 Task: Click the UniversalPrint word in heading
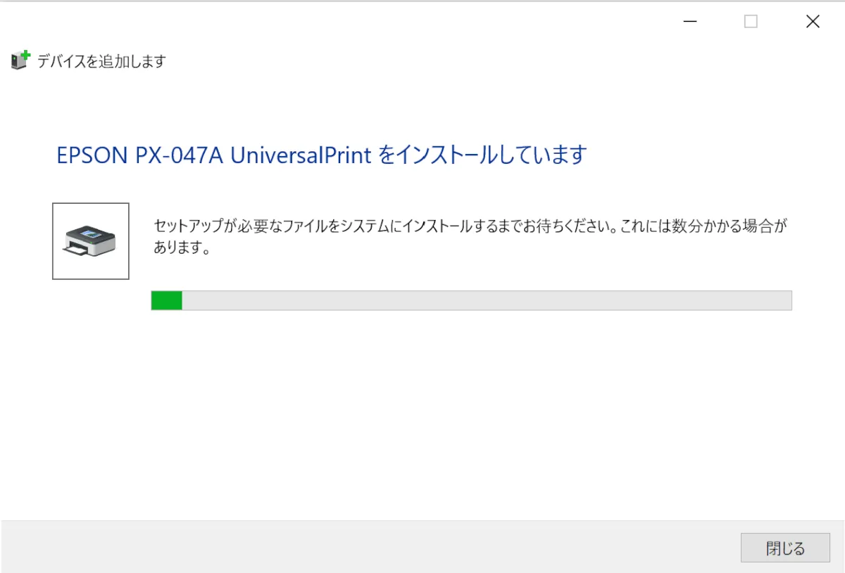click(301, 155)
